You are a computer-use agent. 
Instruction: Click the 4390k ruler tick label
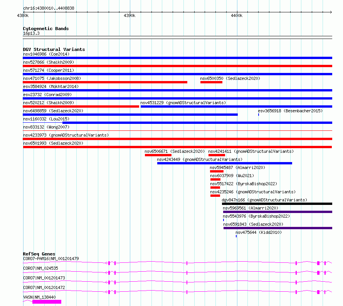[129, 15]
